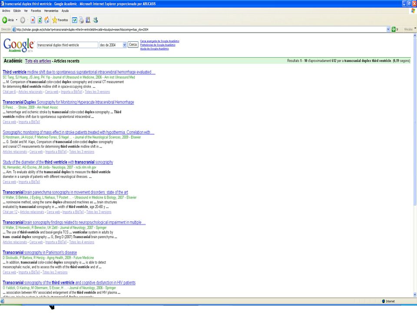
Task: Open "Transcranial sonography of the third ventricle and cognitive" result
Action: pos(69,283)
